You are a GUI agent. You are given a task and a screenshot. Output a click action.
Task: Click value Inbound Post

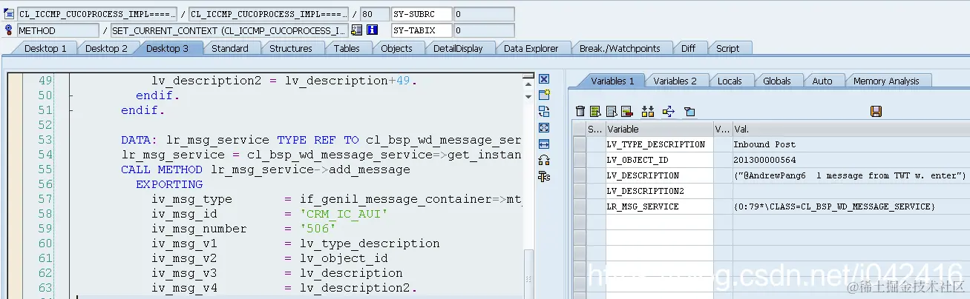[x=764, y=144]
